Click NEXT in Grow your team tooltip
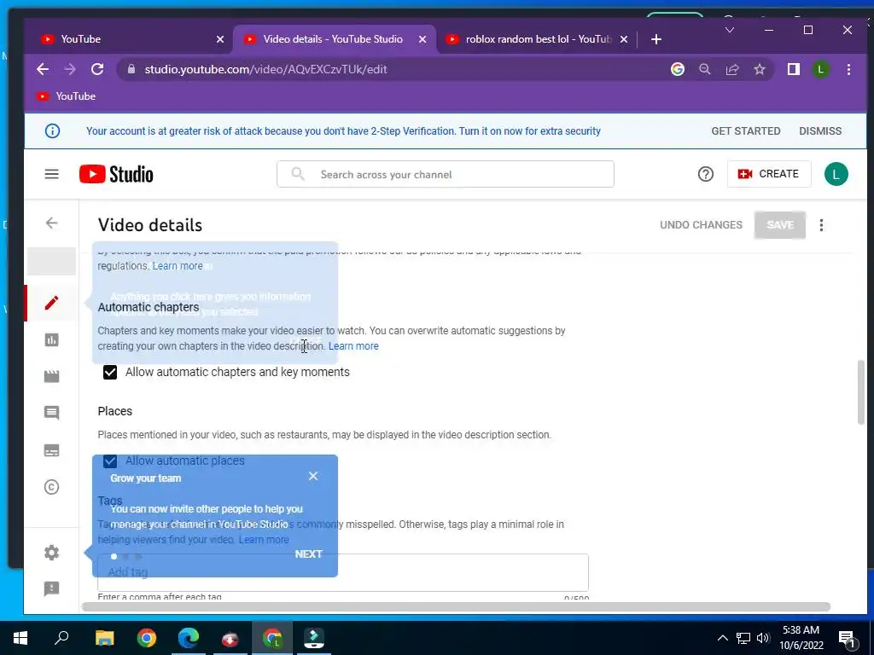 coord(309,554)
